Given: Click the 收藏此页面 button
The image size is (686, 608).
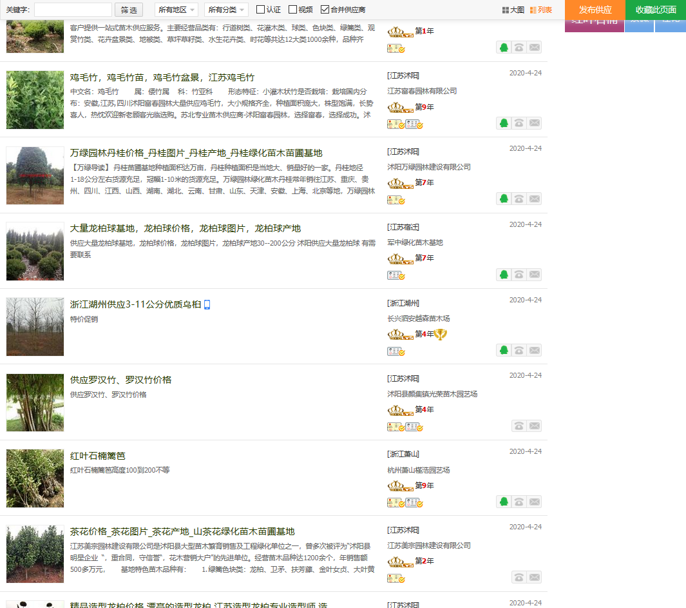Looking at the screenshot, I should coord(656,10).
